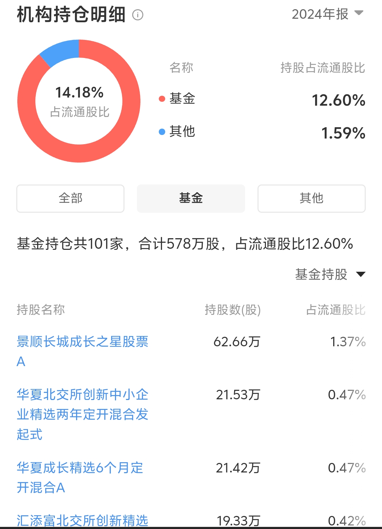Click the blue 其他 legend dot

click(x=162, y=131)
